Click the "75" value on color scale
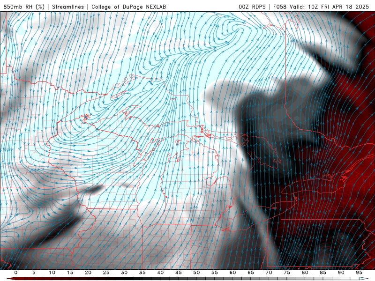 click(x=287, y=273)
